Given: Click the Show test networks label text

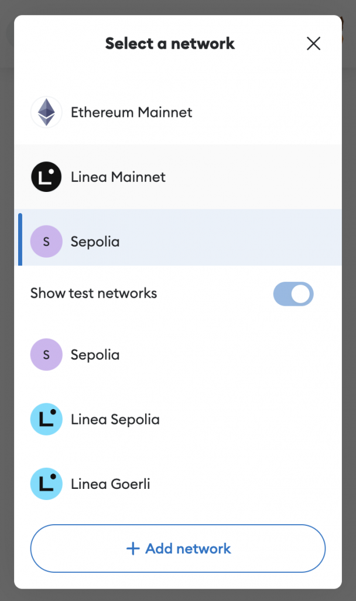Looking at the screenshot, I should pyautogui.click(x=94, y=293).
